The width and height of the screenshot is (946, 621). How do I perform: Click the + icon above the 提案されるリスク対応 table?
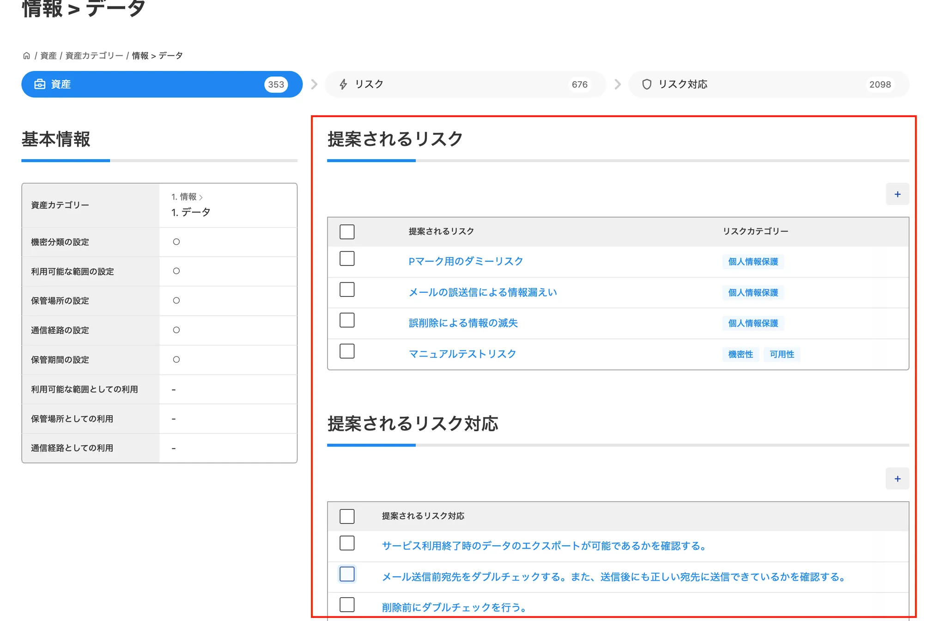[x=897, y=479]
